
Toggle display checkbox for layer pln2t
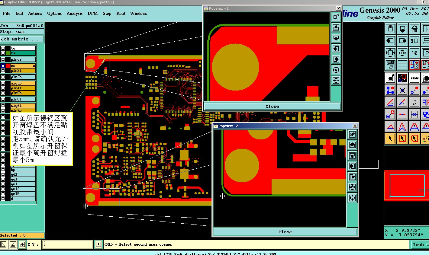point(3,71)
